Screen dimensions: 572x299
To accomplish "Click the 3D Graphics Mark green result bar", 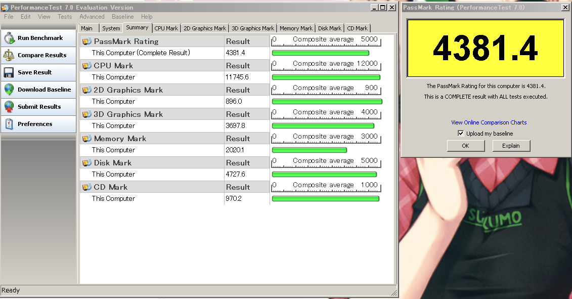I will pos(323,126).
